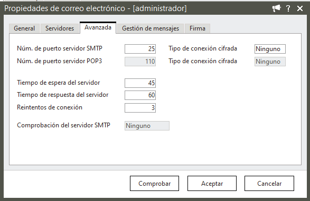The width and height of the screenshot is (310, 201).
Task: Click the 'Reintentos de conexión' label
Action: click(50, 107)
